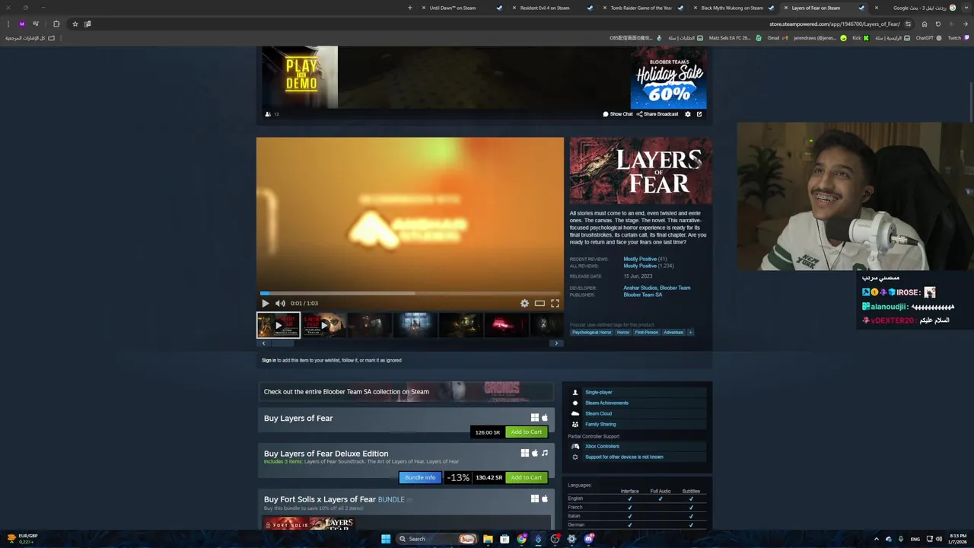The image size is (974, 548).
Task: Open Discord from taskbar
Action: (x=589, y=539)
